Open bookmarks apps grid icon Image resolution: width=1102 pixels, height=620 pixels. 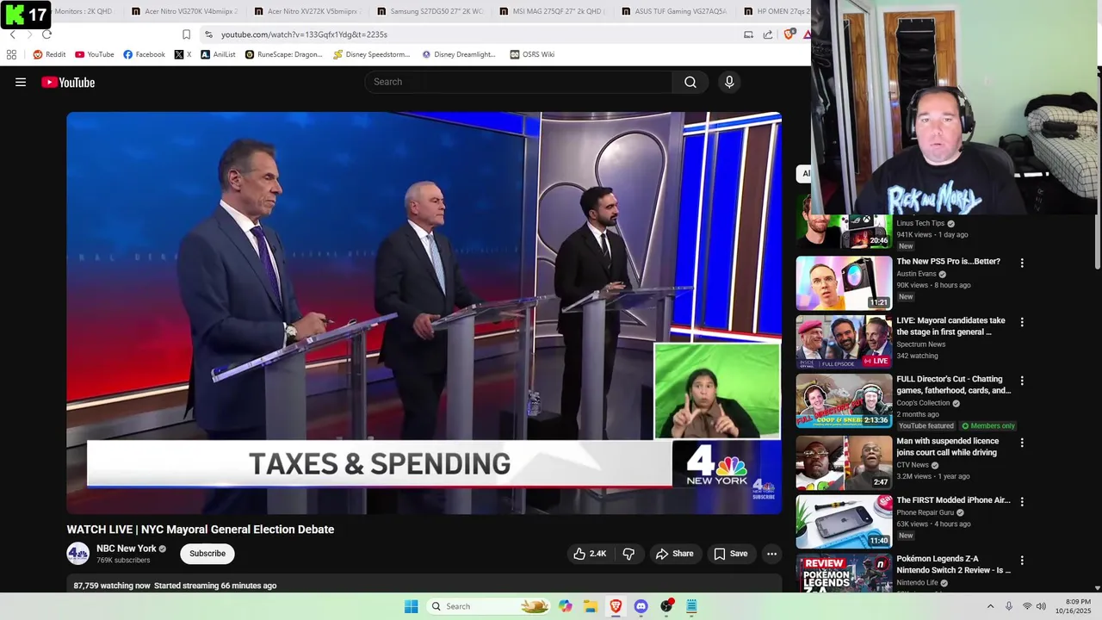coord(11,54)
